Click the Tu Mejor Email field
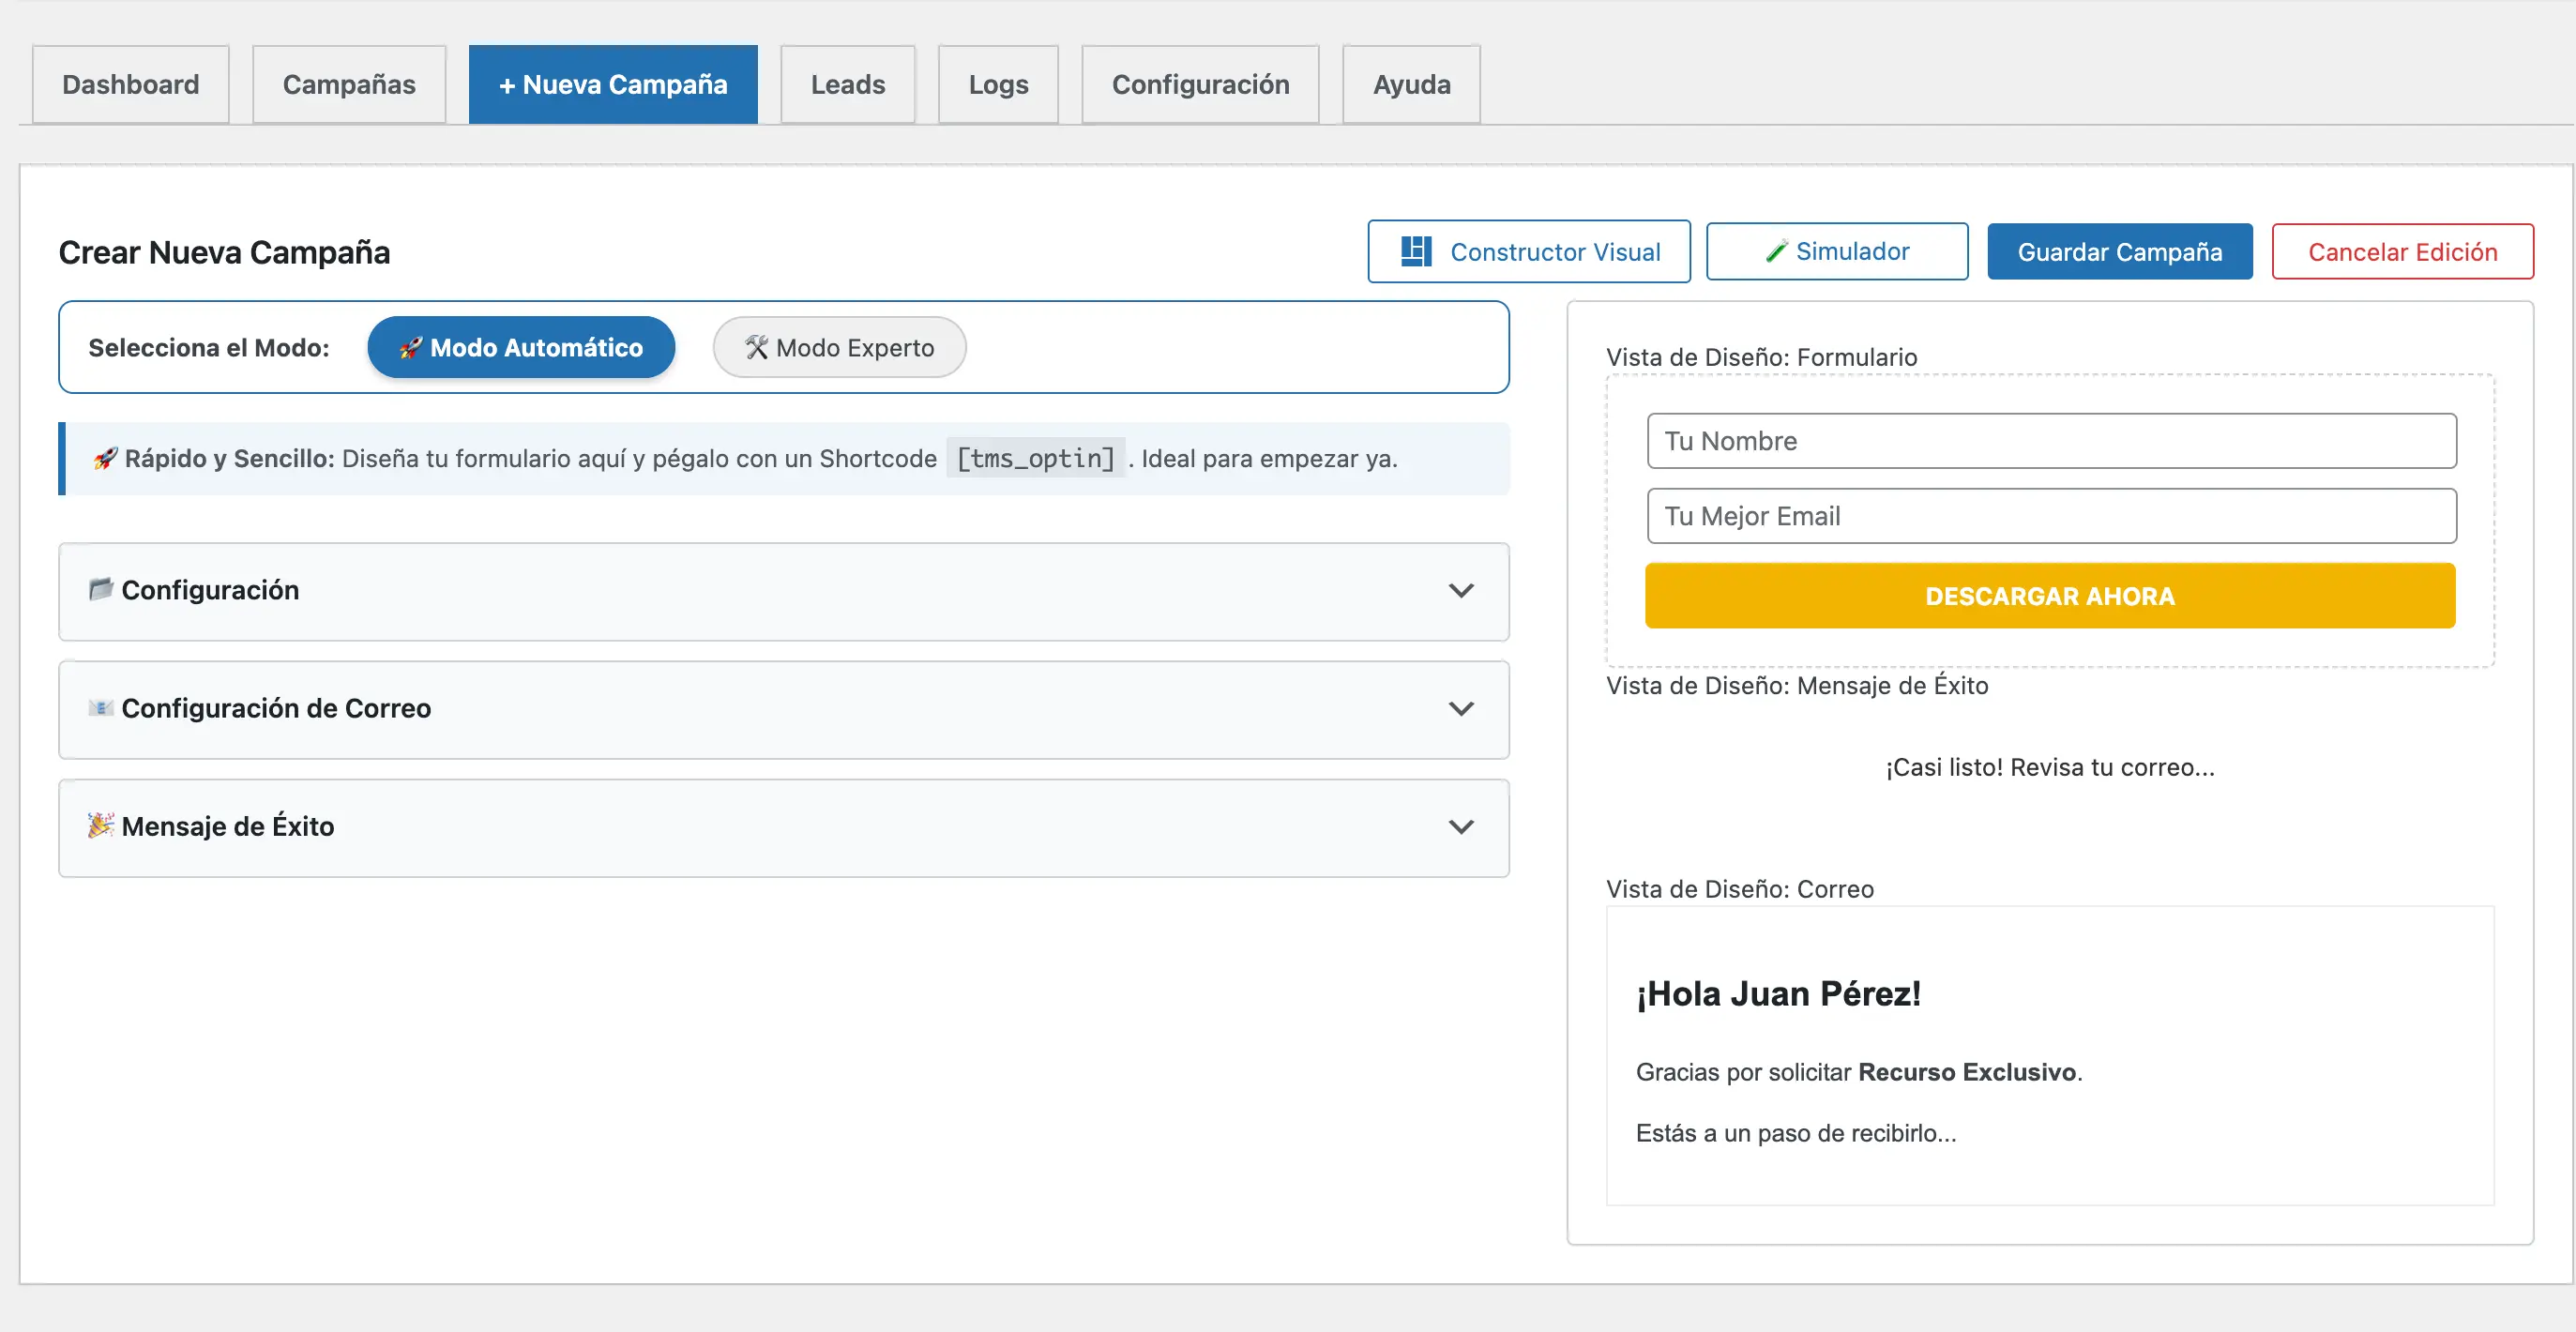2576x1332 pixels. 2051,516
